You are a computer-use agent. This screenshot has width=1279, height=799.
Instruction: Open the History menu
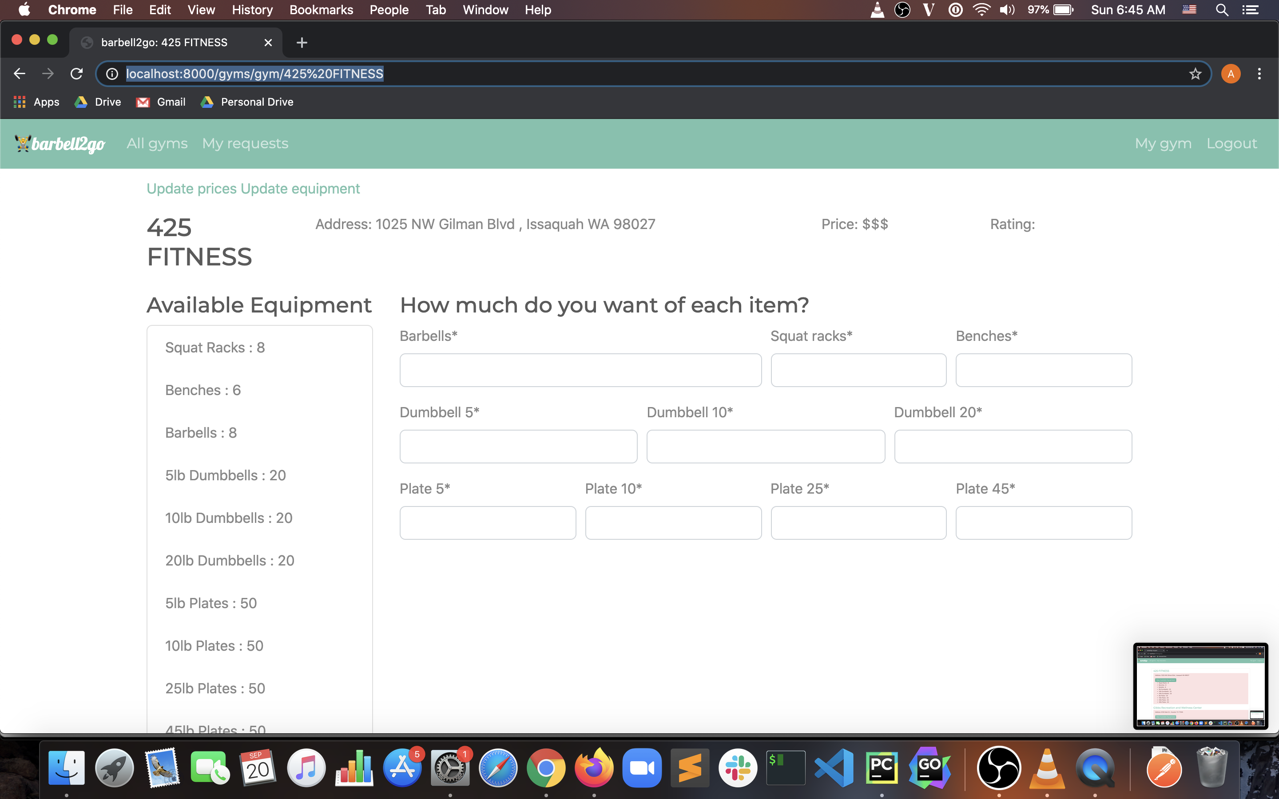pos(252,10)
